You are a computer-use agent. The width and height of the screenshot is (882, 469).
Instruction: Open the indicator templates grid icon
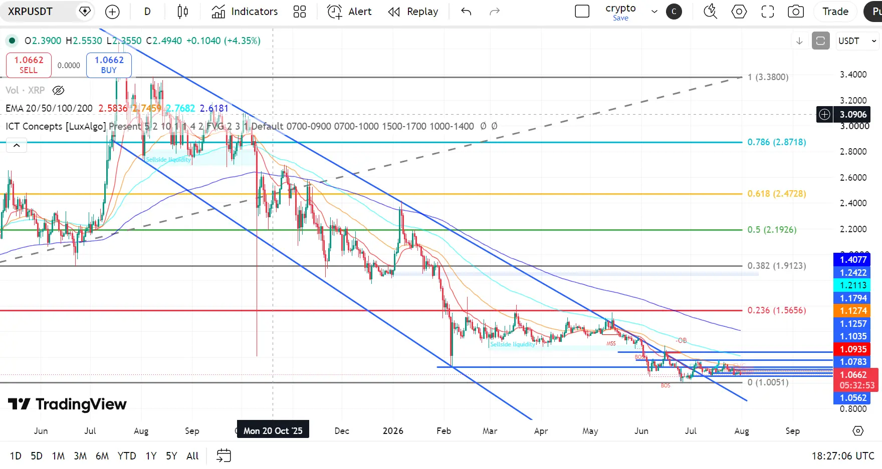(x=300, y=12)
